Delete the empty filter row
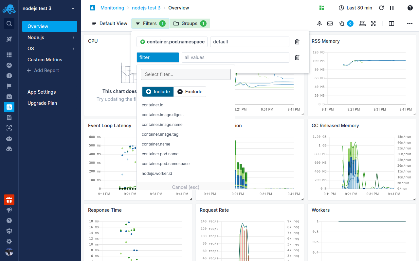Screen dimensions: 419x261 (x=297, y=57)
